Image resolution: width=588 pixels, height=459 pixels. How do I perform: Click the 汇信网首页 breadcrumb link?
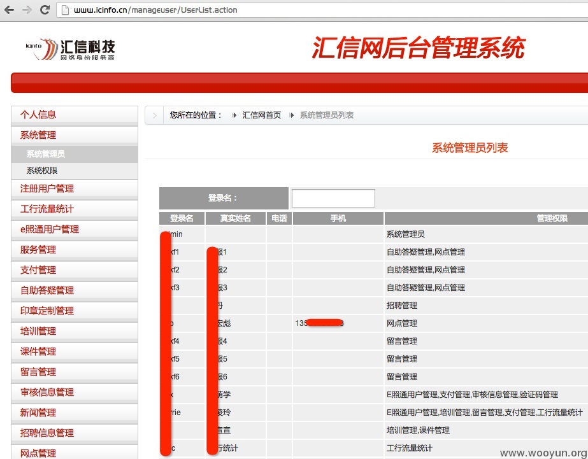(261, 115)
